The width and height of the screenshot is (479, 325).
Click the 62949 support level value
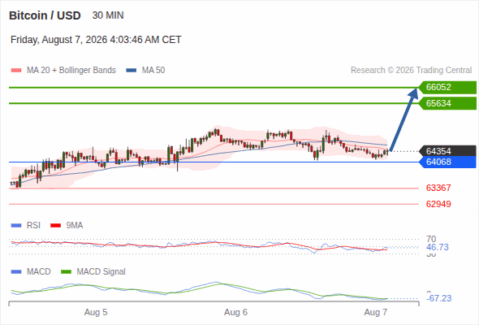[438, 204]
